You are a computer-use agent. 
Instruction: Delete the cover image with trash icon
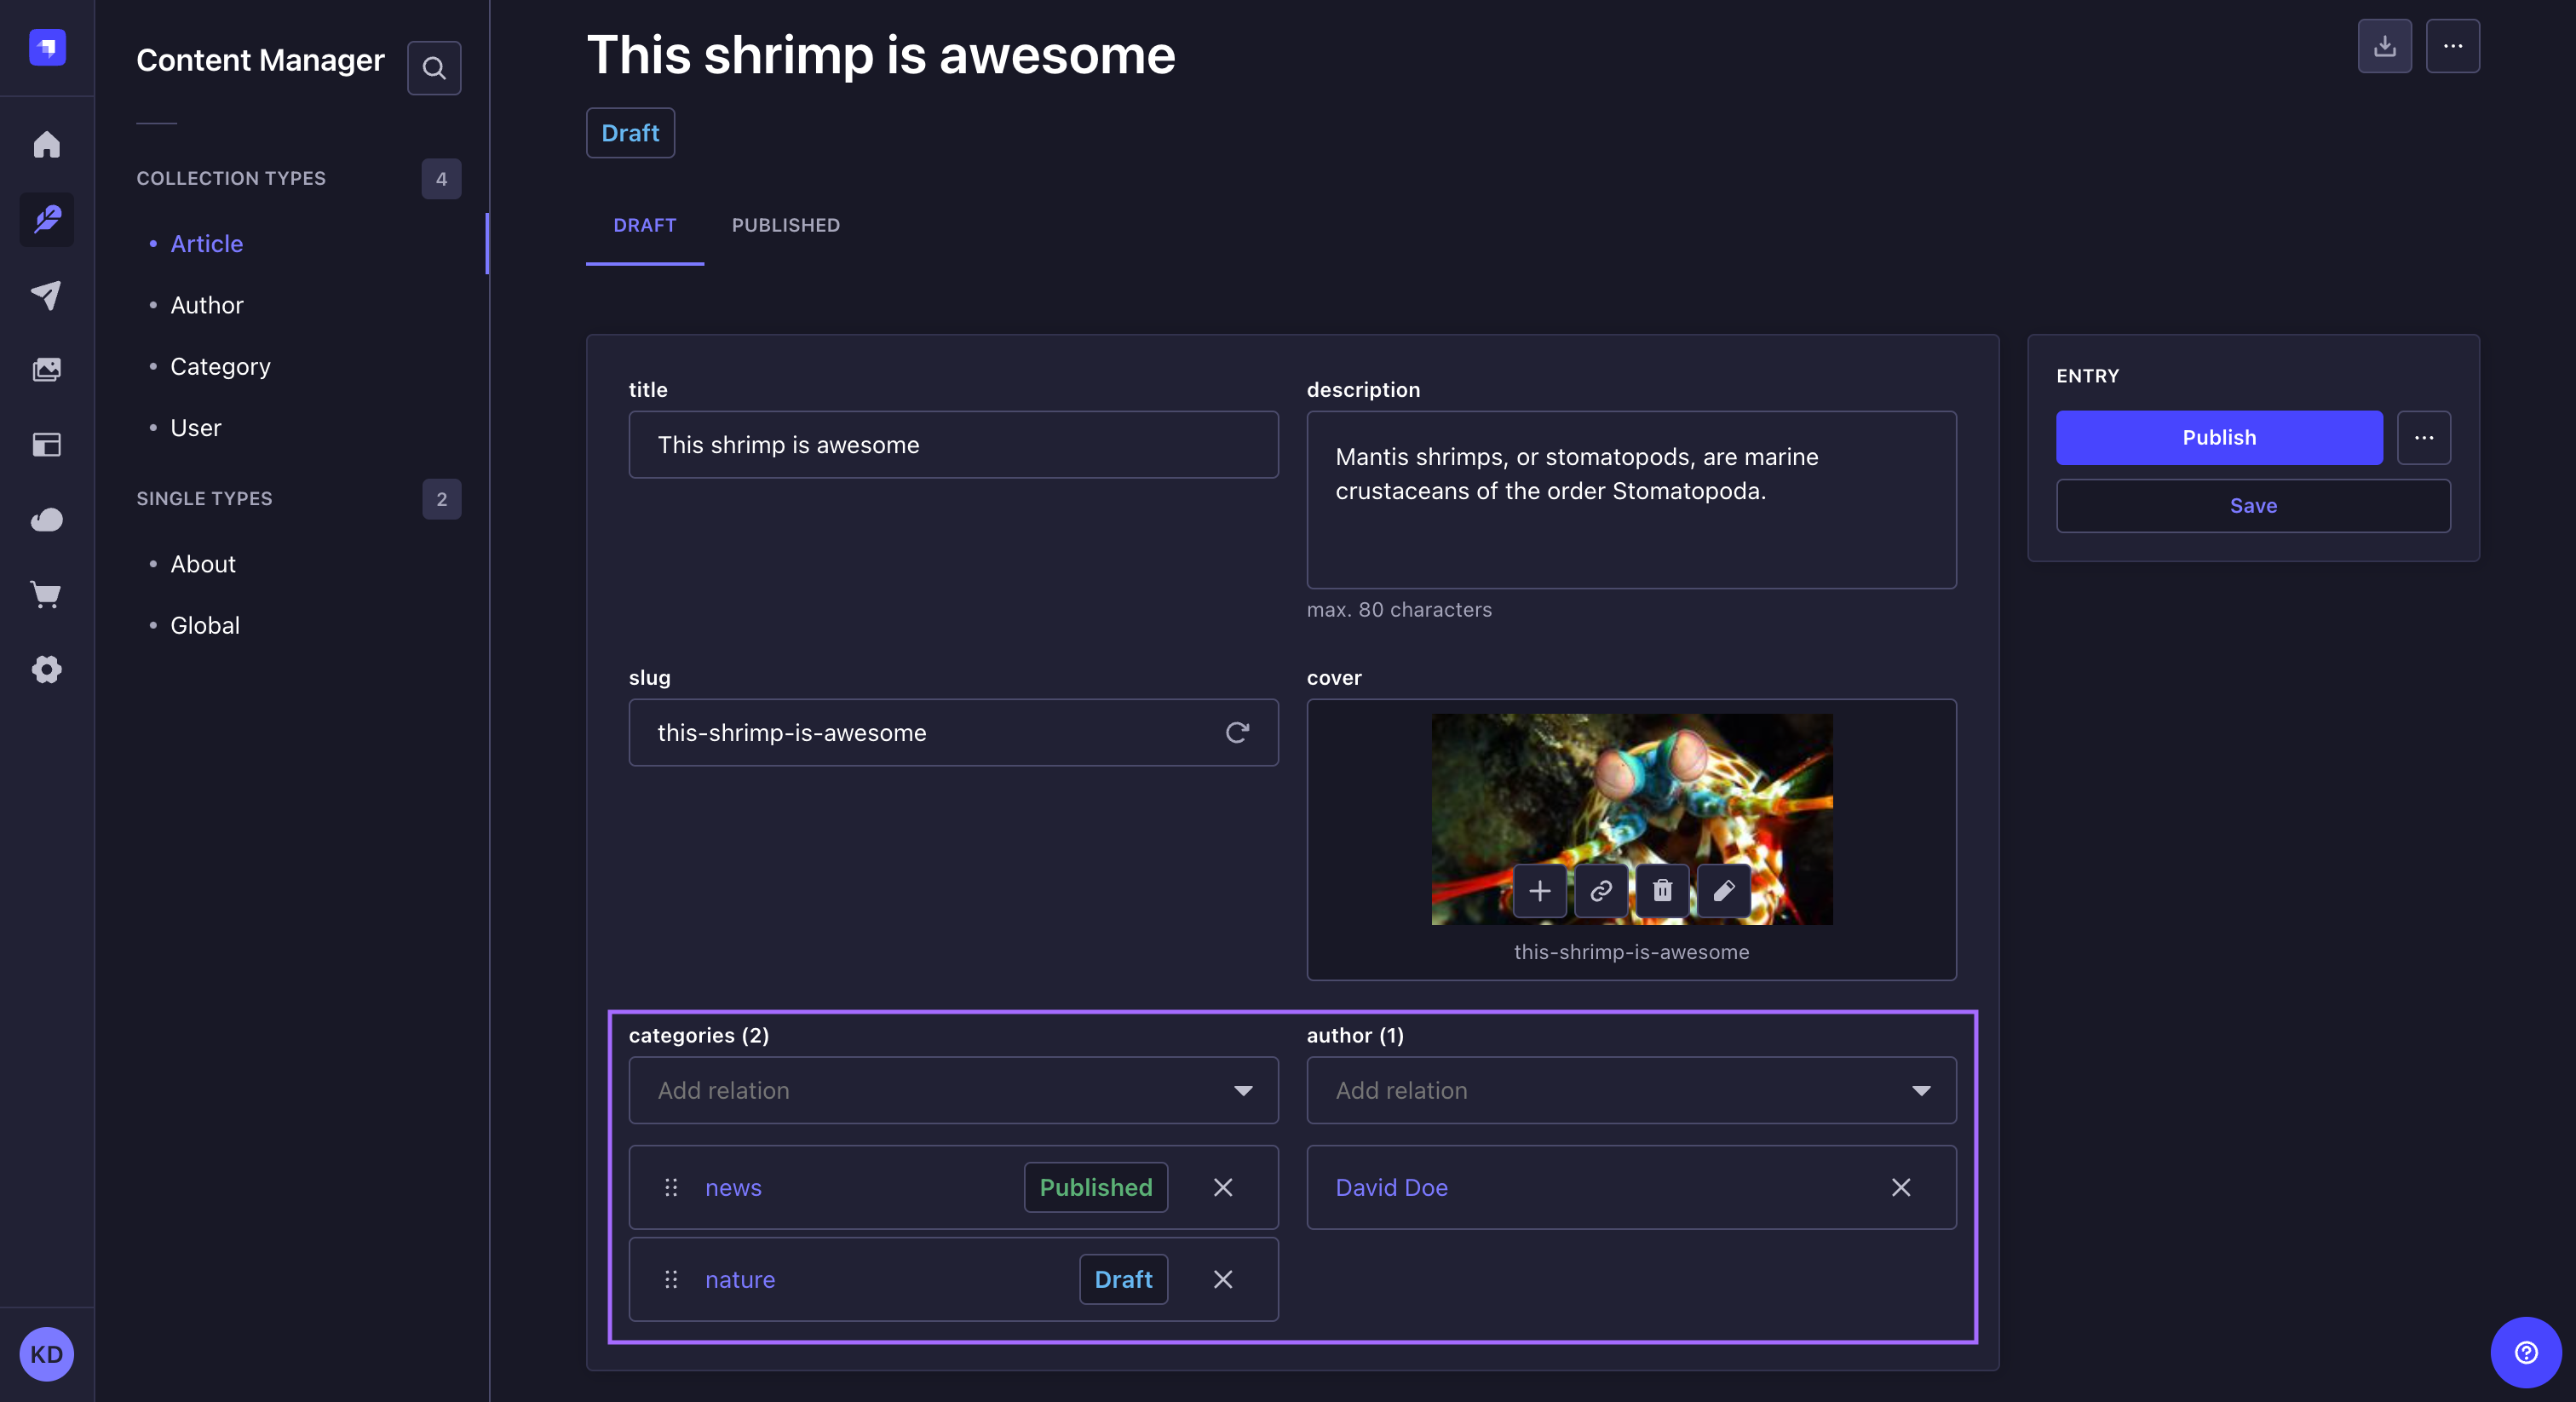(x=1661, y=890)
